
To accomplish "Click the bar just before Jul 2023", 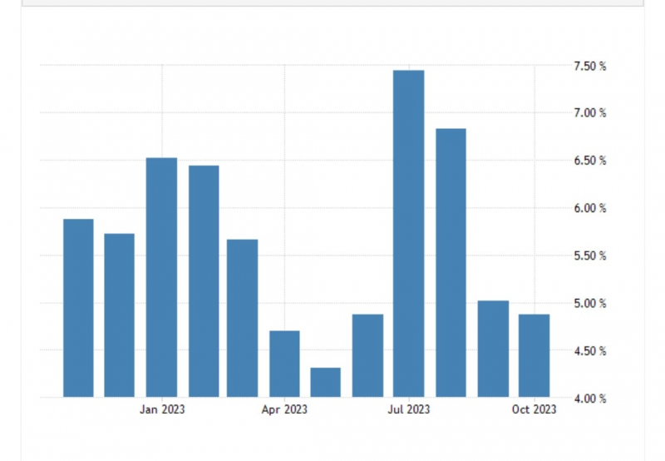I will 367,355.
